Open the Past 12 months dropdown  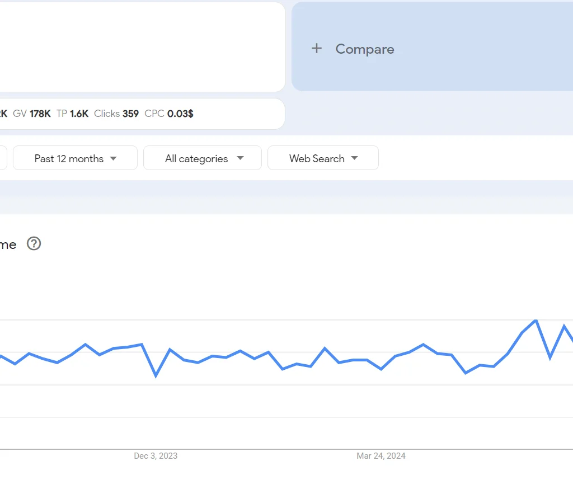74,158
